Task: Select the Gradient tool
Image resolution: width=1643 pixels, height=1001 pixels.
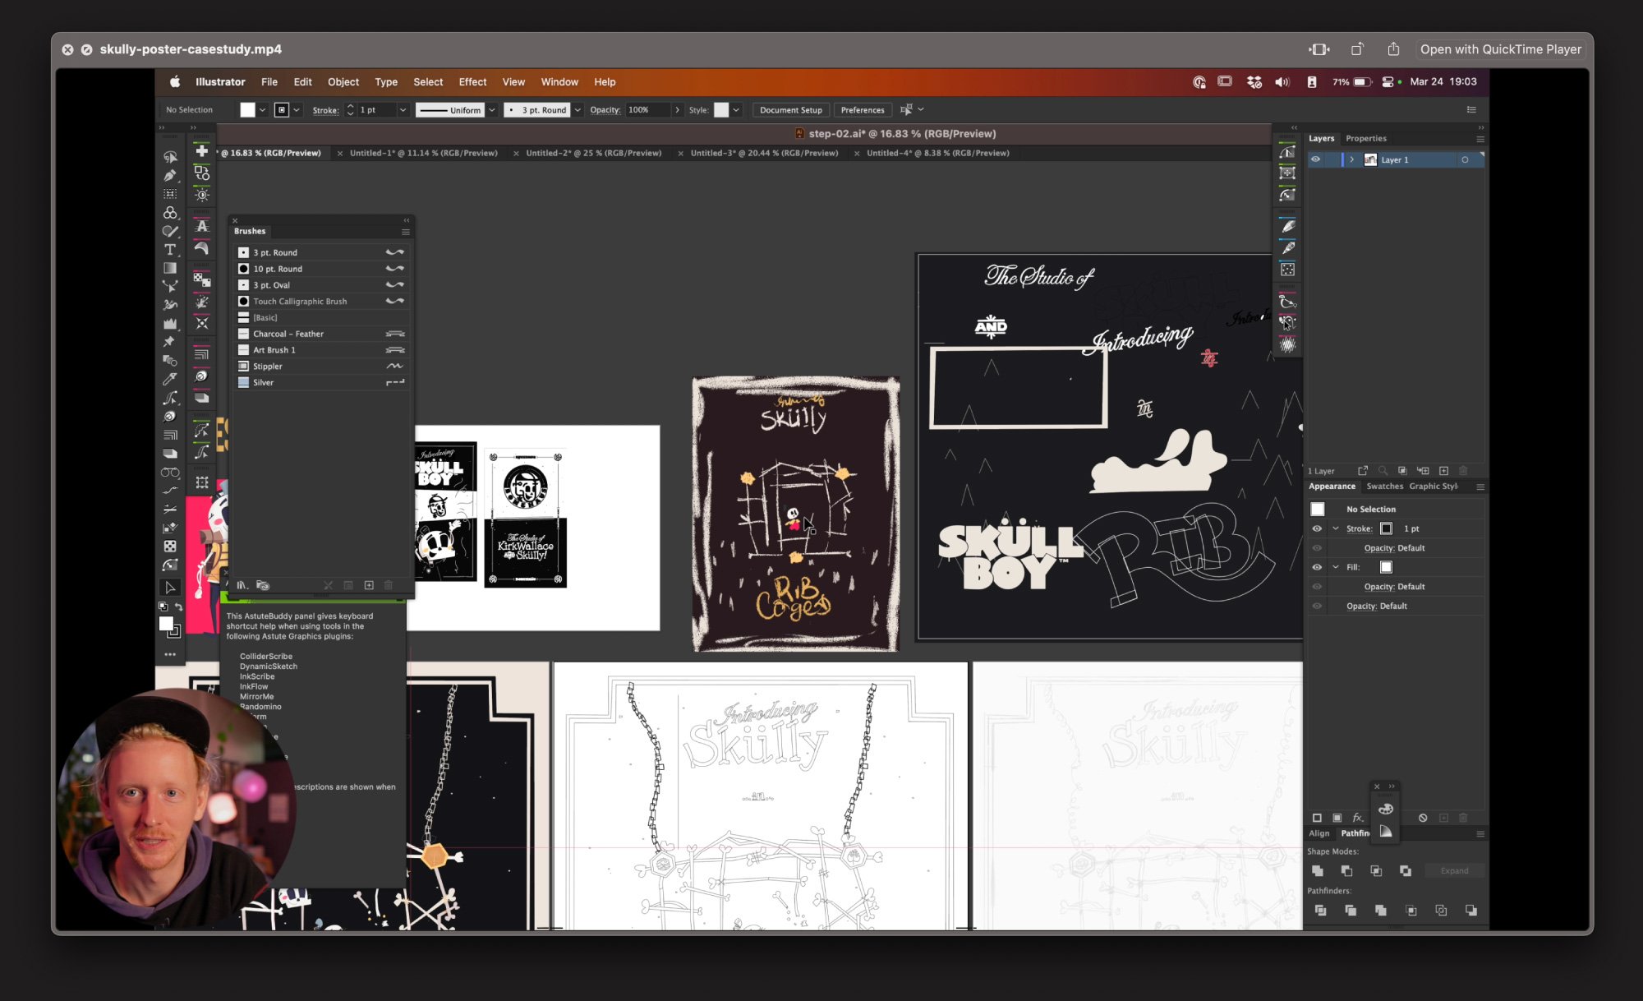Action: point(170,268)
